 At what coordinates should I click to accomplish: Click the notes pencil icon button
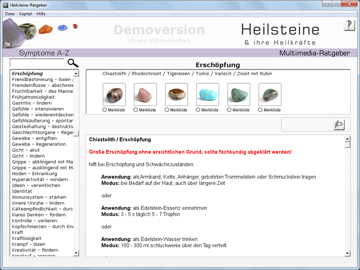click(339, 124)
